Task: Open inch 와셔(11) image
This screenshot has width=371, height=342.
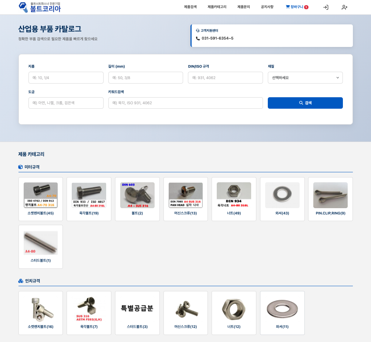Action: 282,309
